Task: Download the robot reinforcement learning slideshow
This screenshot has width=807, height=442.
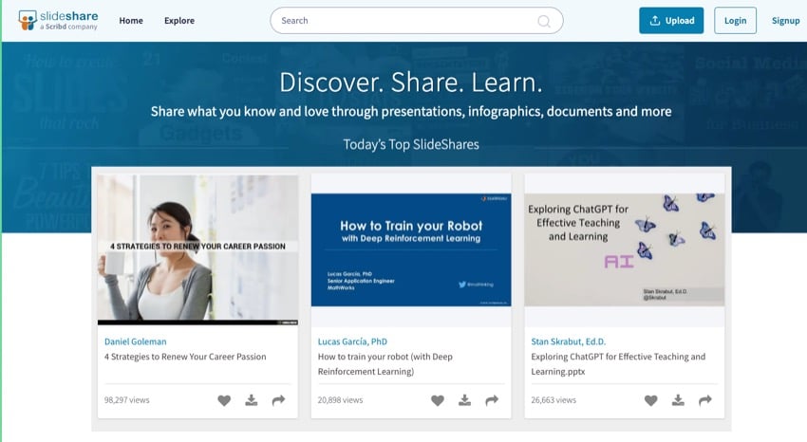Action: coord(465,400)
